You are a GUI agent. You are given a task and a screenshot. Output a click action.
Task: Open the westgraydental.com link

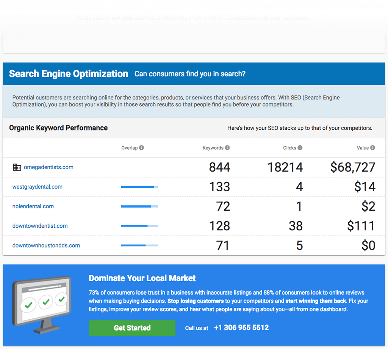pos(38,187)
